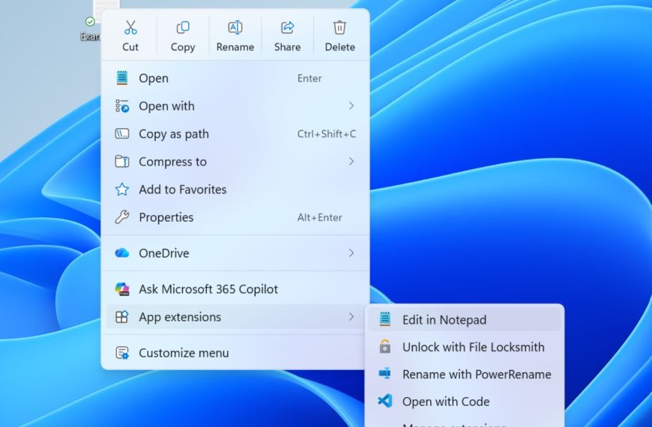Click the Visual Studio Code icon

[385, 401]
